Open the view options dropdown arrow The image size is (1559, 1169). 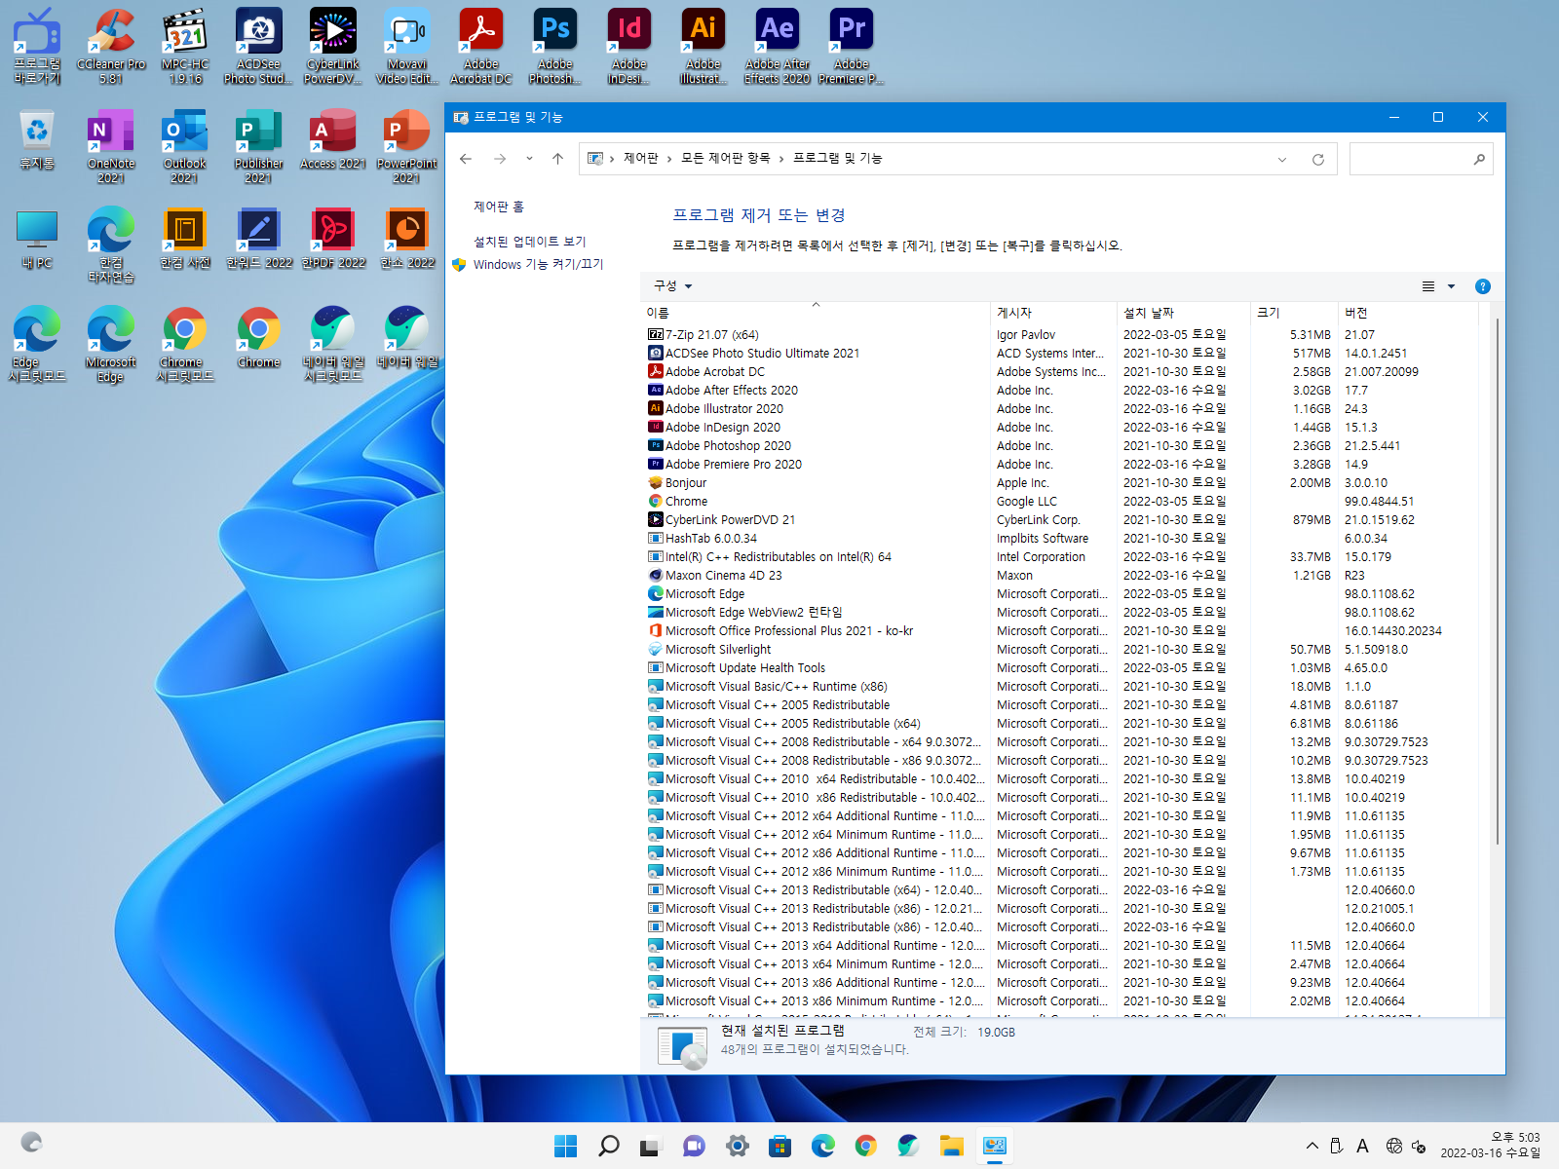point(1451,286)
